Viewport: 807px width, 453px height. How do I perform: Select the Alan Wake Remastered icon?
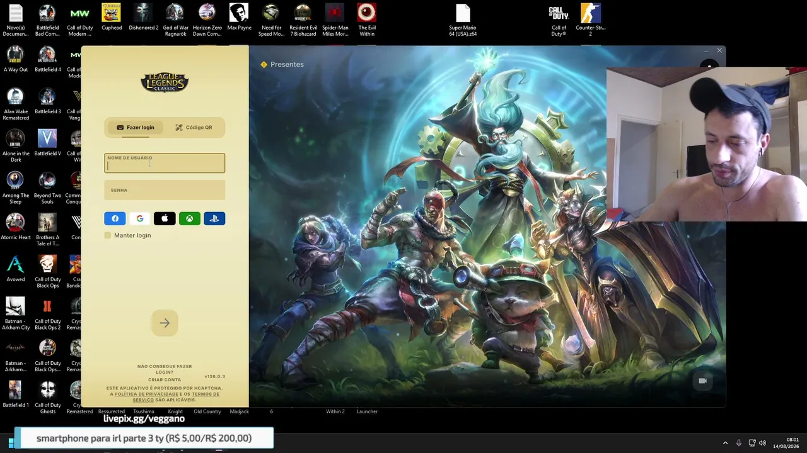[x=15, y=104]
